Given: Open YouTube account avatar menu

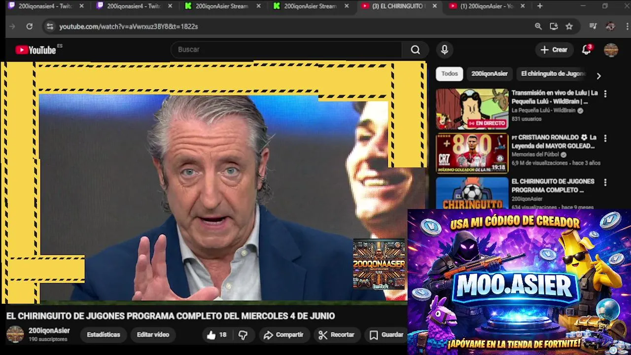Looking at the screenshot, I should pos(611,50).
